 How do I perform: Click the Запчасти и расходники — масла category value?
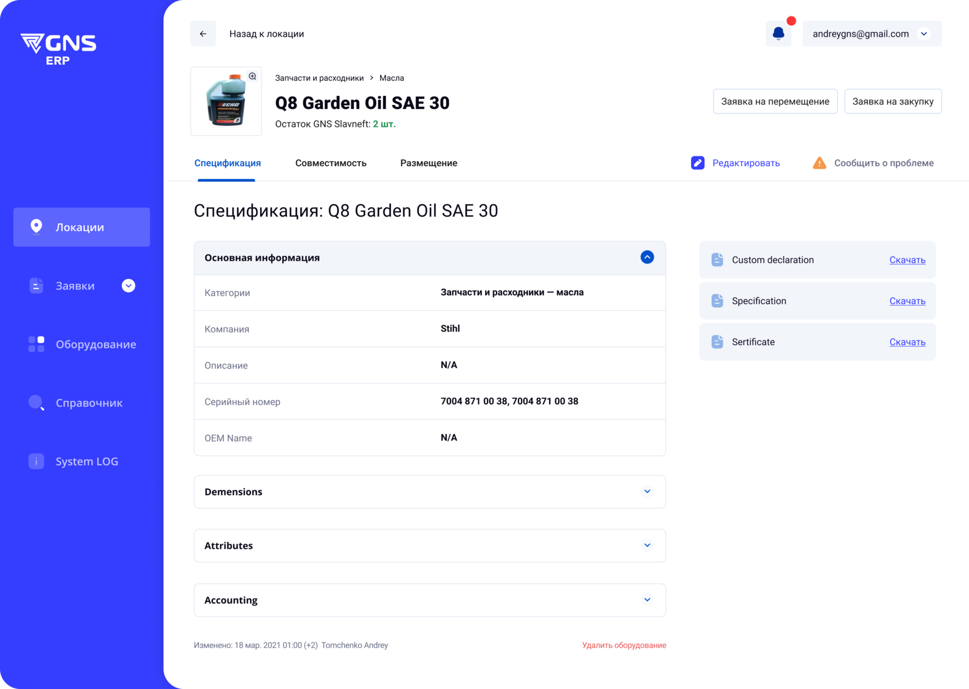pos(512,292)
